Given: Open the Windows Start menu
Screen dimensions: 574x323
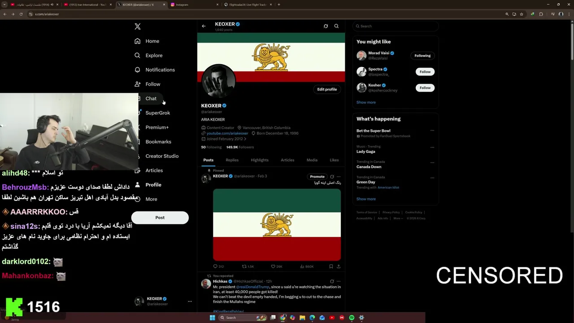Looking at the screenshot, I should (x=212, y=318).
